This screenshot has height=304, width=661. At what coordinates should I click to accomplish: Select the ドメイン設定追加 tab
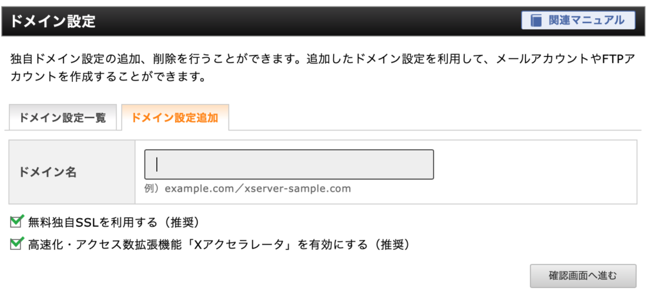click(175, 117)
